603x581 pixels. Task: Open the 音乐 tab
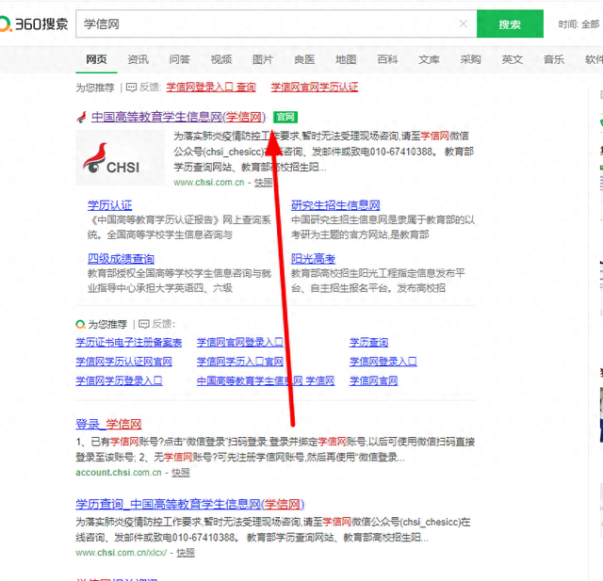coord(554,59)
